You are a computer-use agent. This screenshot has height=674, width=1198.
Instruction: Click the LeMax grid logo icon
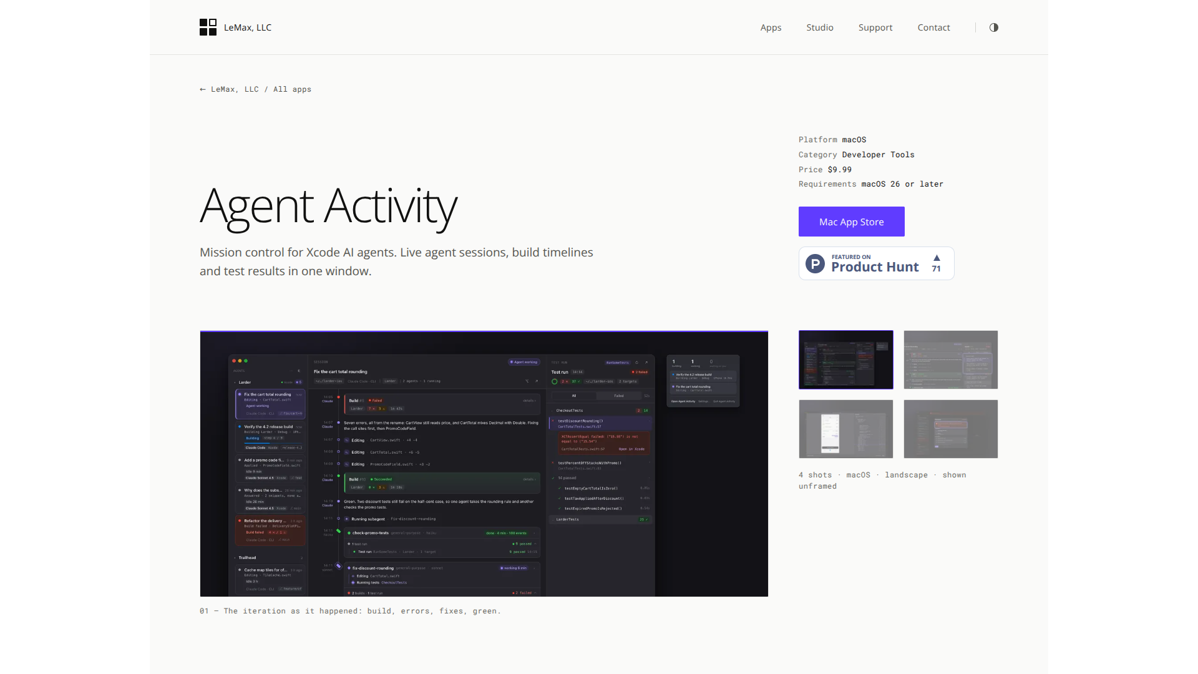pos(208,27)
